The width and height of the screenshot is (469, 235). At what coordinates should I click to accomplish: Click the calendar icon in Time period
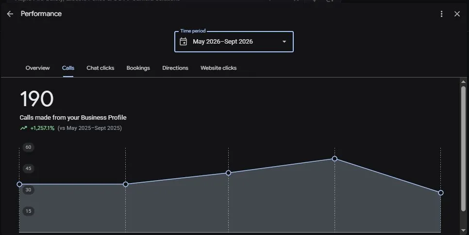pyautogui.click(x=184, y=42)
